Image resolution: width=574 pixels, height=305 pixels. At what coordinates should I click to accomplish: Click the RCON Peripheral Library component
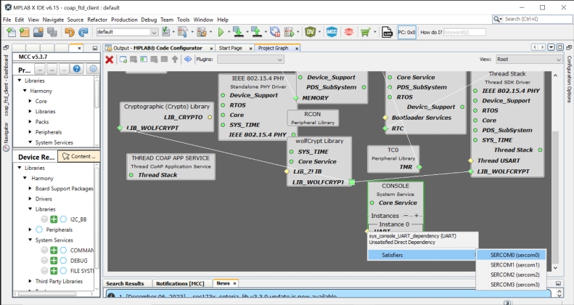click(313, 118)
